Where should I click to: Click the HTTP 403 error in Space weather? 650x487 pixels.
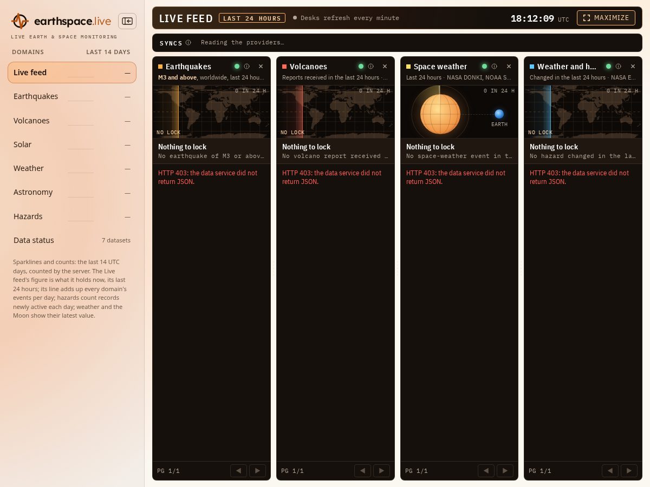456,177
